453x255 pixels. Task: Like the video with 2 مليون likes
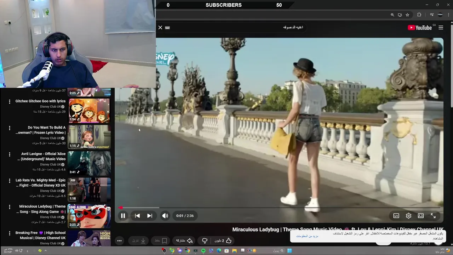[x=223, y=241]
